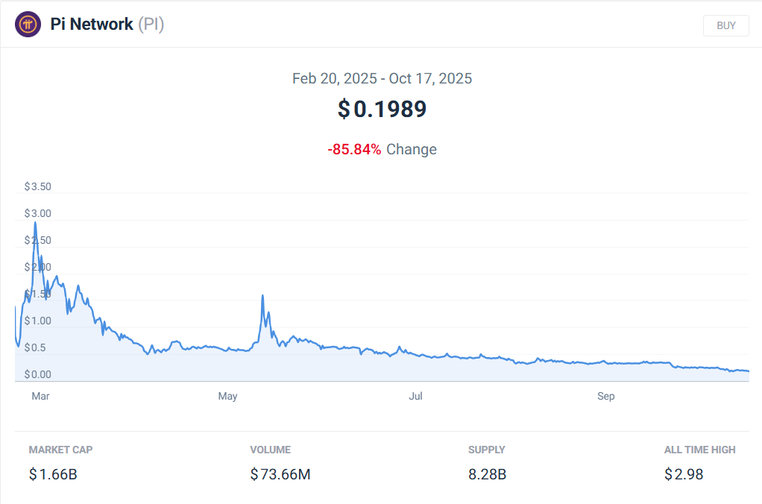Click the Sep label on chart axis
The image size is (762, 504).
pyautogui.click(x=606, y=396)
